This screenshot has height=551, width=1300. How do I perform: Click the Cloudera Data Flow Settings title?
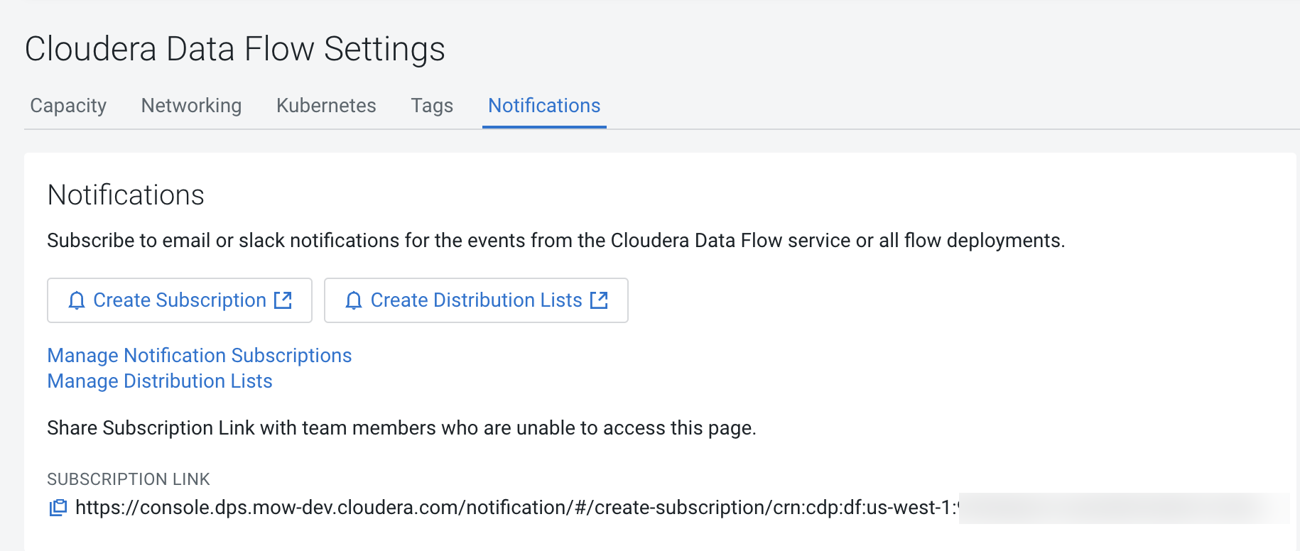[x=235, y=49]
